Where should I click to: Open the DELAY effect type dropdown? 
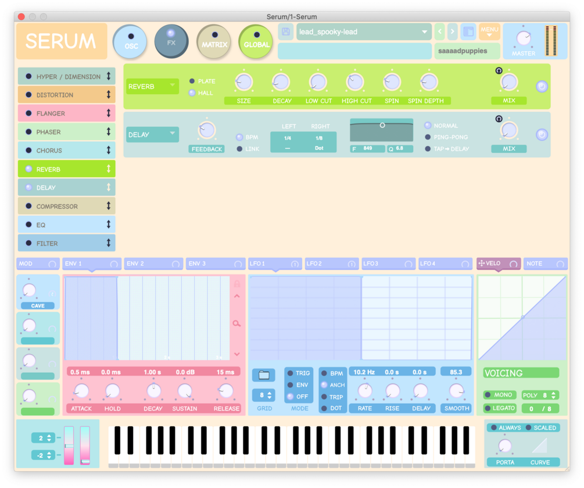pyautogui.click(x=152, y=134)
